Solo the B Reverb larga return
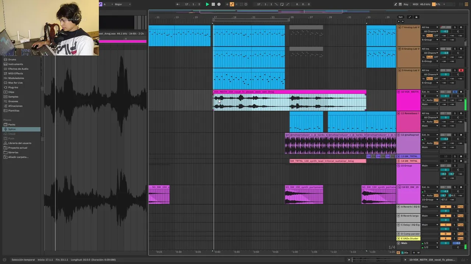471x264 pixels. [x=454, y=216]
